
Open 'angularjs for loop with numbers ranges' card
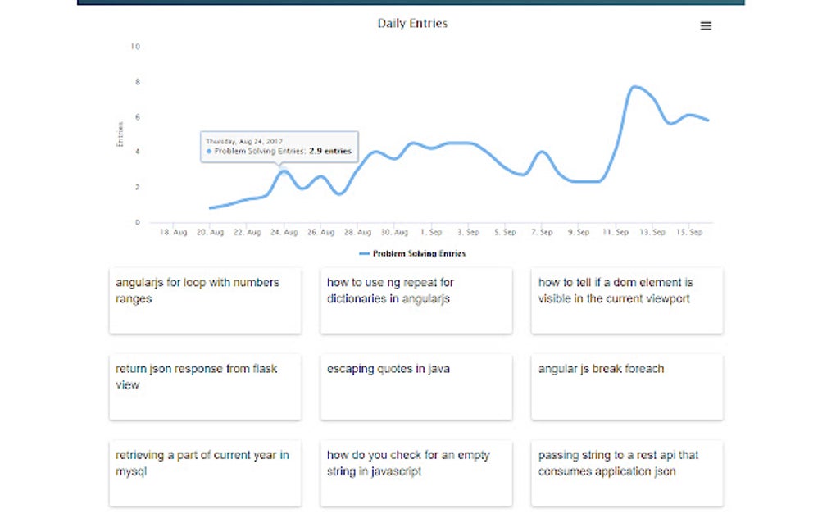(x=205, y=301)
